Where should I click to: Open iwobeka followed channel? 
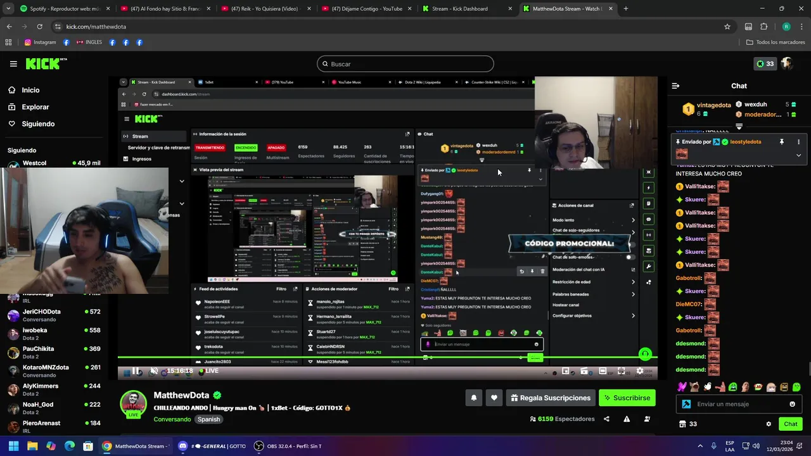click(54, 334)
